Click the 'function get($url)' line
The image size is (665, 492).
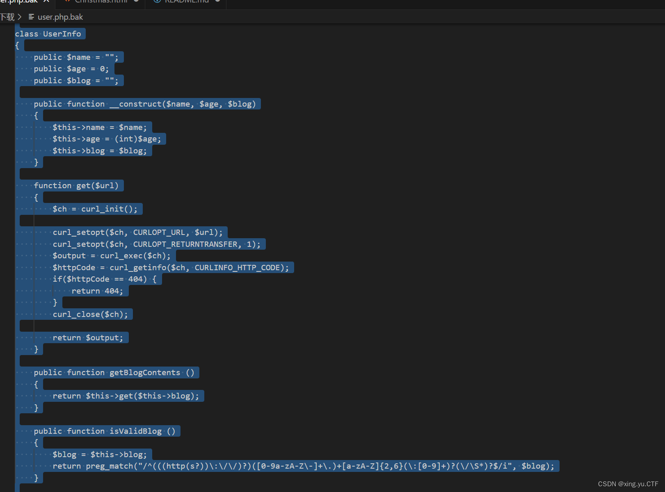click(76, 186)
